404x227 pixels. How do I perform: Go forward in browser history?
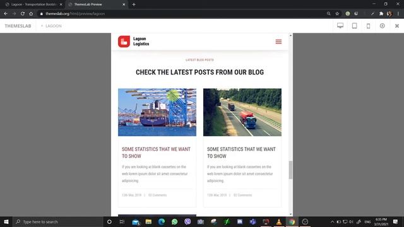[14, 14]
